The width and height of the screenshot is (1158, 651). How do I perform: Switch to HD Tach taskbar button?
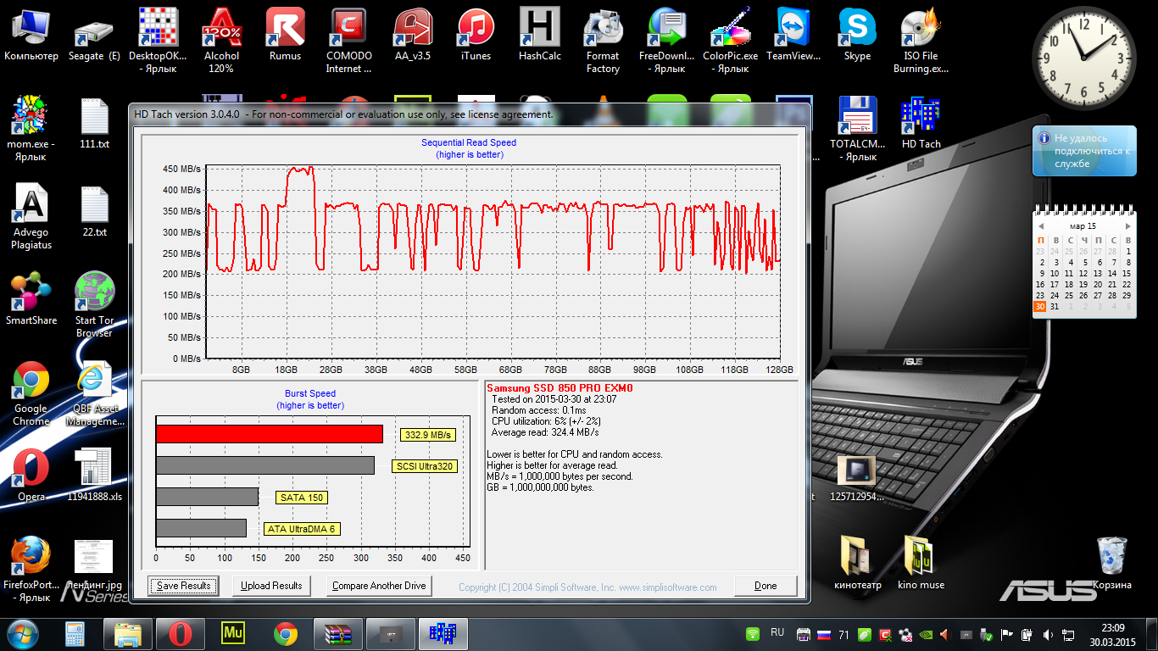point(443,633)
